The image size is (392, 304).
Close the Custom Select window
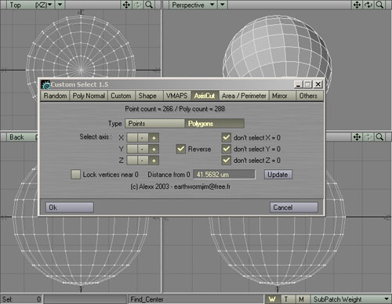click(x=318, y=85)
